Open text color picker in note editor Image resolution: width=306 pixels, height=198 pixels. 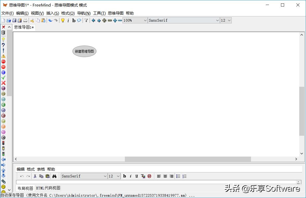point(143,176)
